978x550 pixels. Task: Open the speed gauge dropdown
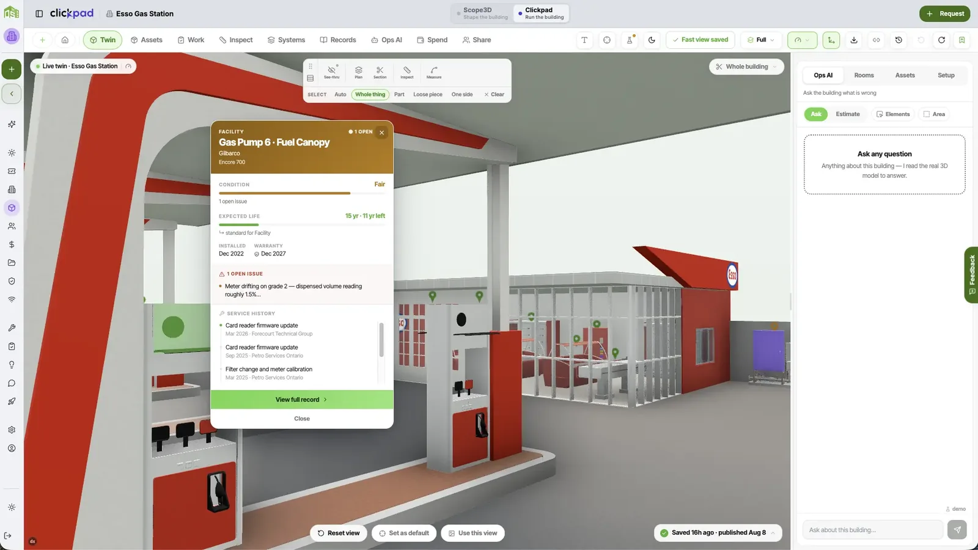pos(802,40)
